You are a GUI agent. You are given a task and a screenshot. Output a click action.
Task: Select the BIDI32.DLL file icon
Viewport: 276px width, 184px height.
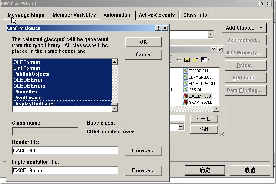coord(185,71)
